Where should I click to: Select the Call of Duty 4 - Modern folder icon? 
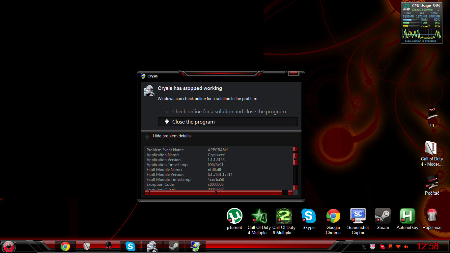432,153
